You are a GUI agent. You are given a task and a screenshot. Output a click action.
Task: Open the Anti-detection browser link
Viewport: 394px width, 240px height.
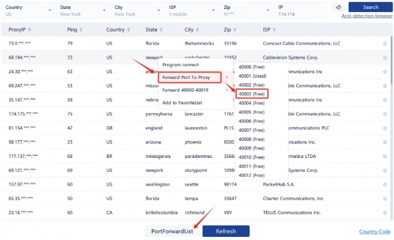coord(367,16)
